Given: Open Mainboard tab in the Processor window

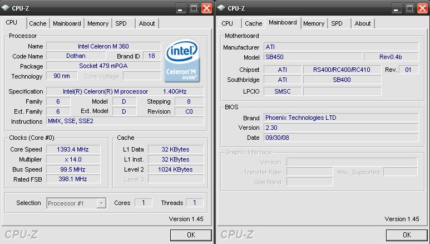Looking at the screenshot, I should pyautogui.click(x=67, y=23).
